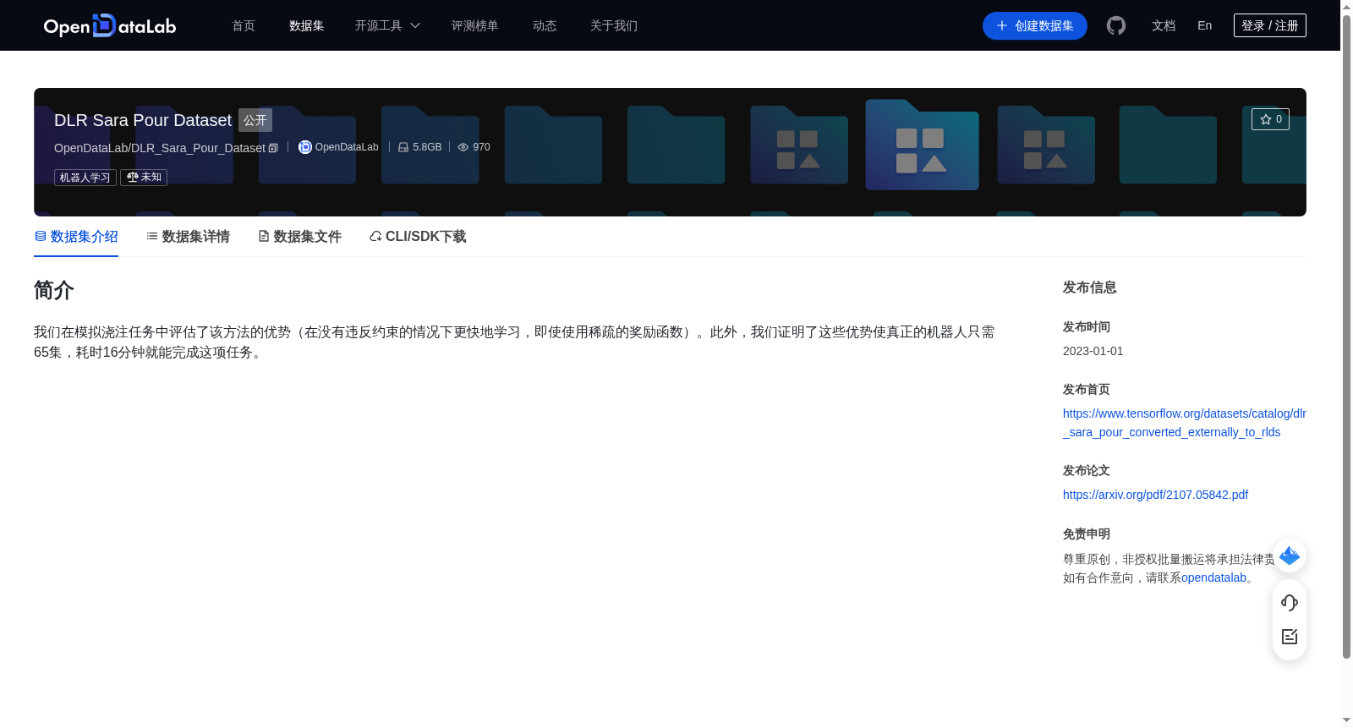Screen dimensions: 1353x728
Task: Star the dataset with star button
Action: (1270, 119)
